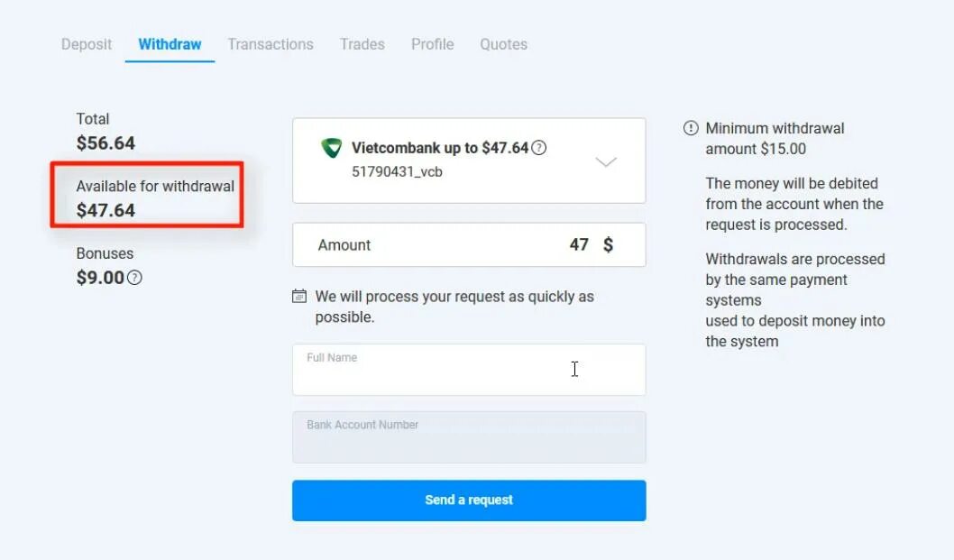Open the Vietcombank payment method selector
Screen dimensions: 954x560
(x=469, y=161)
